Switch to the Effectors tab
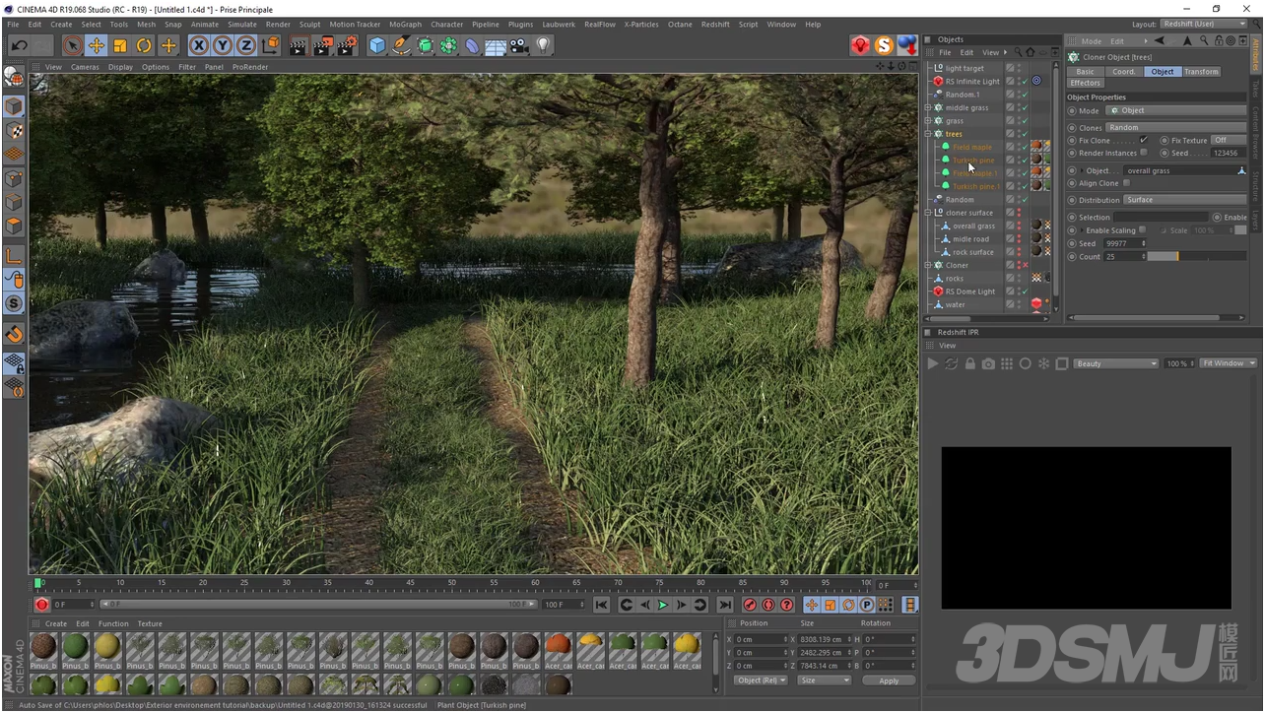Viewport: 1265px width, 713px height. [1086, 83]
